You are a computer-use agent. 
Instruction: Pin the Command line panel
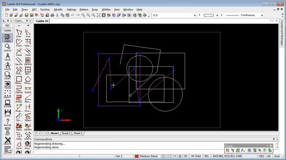click(x=274, y=139)
